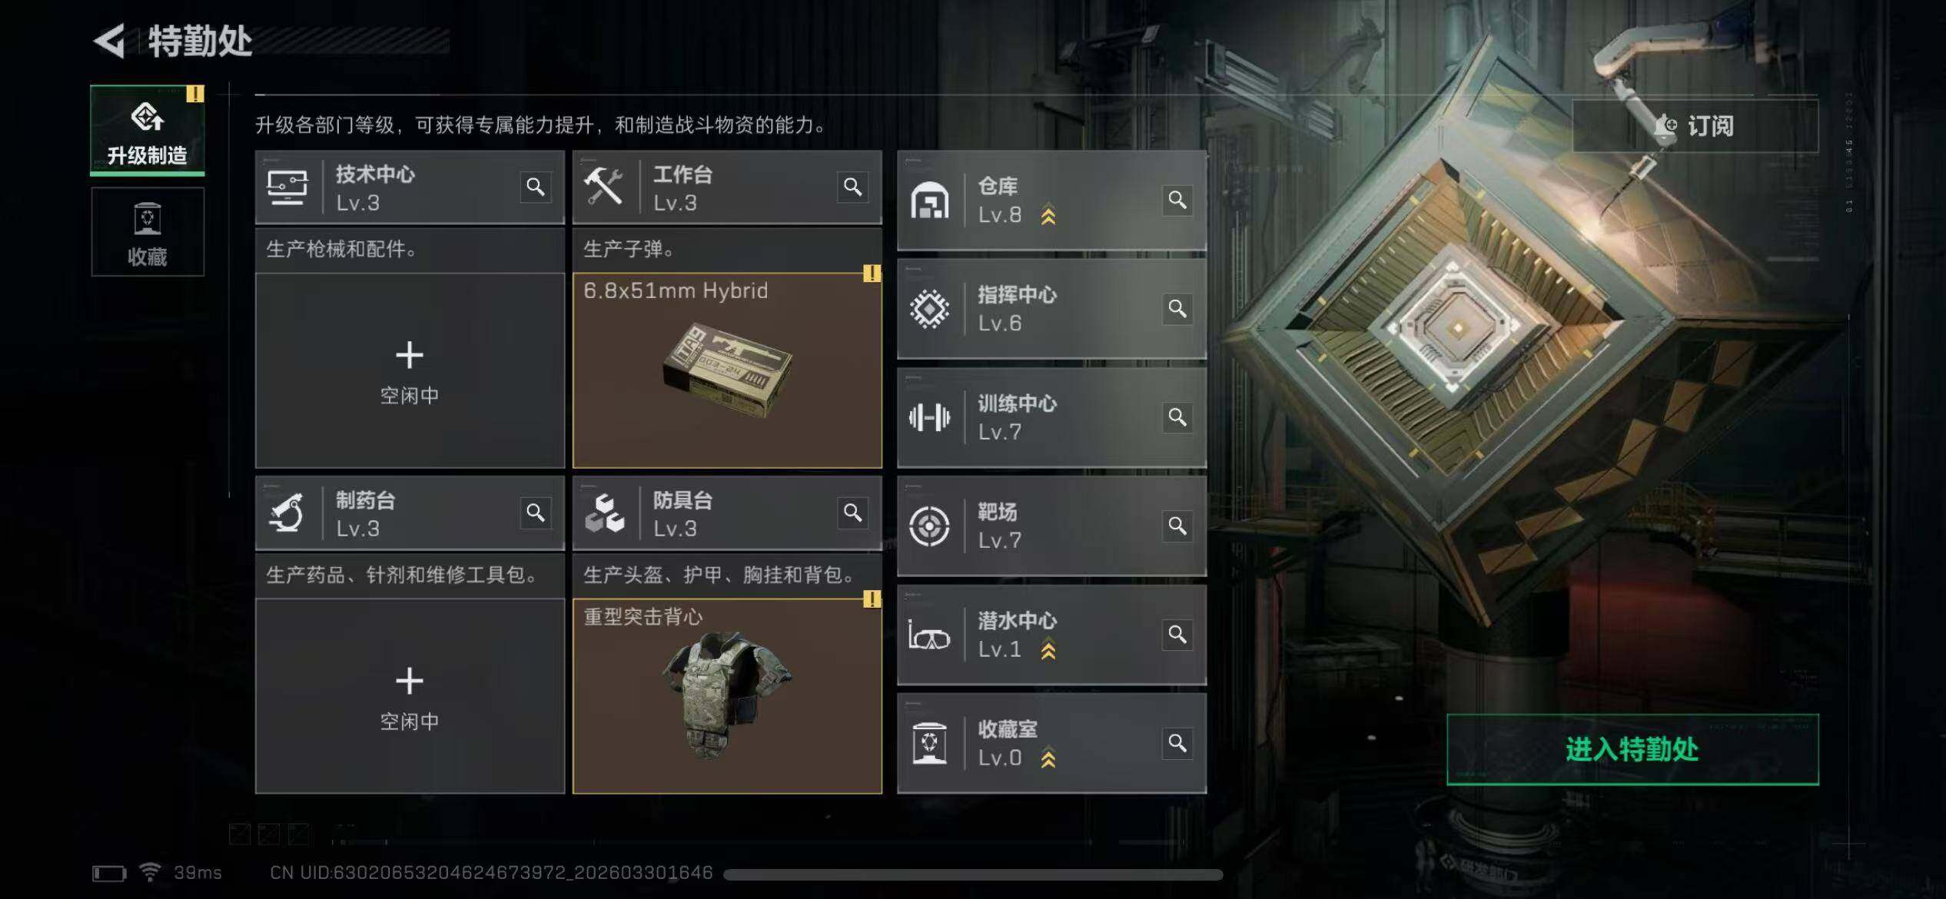Select the 潜水中心 goggles icon
Viewport: 1946px width, 899px height.
tap(929, 635)
